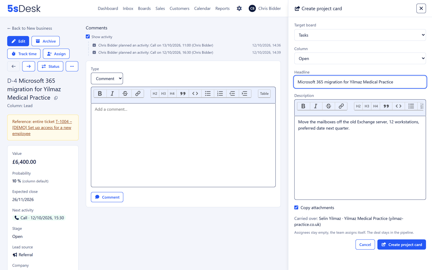Insert code in the comment editor
The width and height of the screenshot is (432, 270).
click(x=195, y=94)
